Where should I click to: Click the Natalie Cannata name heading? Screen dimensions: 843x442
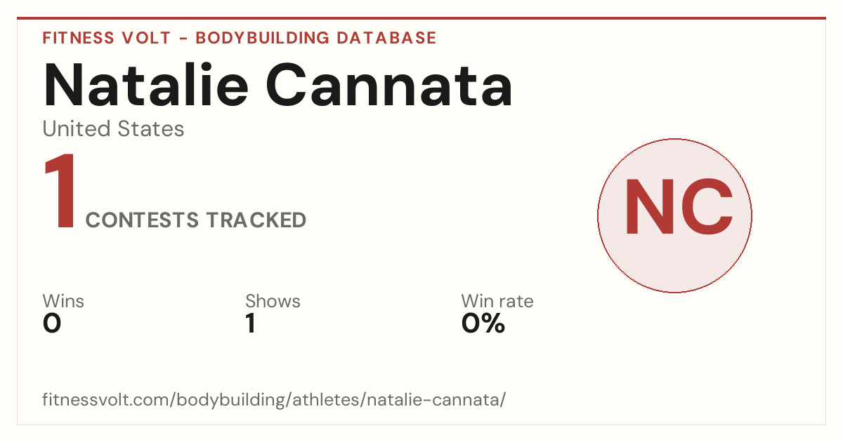point(277,85)
